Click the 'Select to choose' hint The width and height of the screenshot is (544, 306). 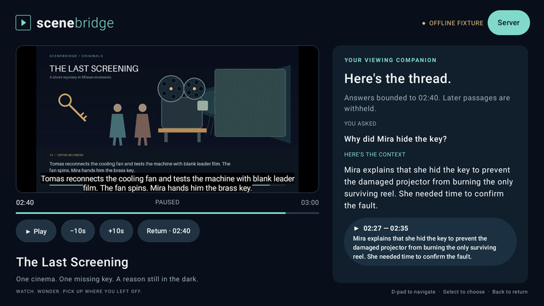coord(464,292)
